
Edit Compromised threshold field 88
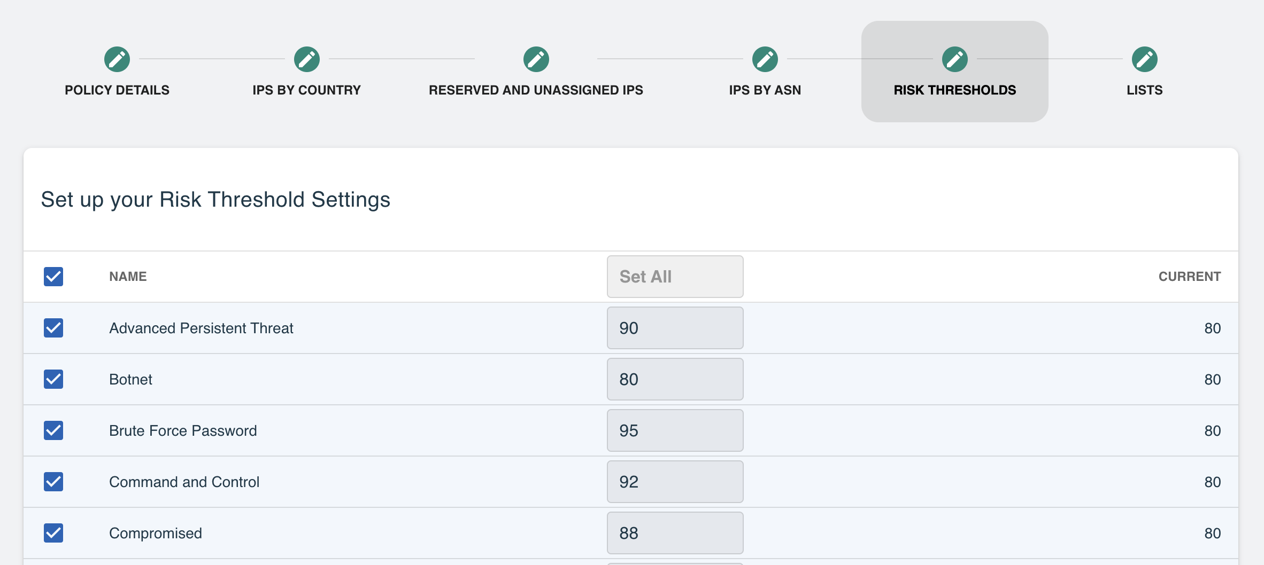tap(675, 533)
